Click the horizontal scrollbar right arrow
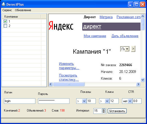The height and width of the screenshot is (124, 147). click(138, 84)
